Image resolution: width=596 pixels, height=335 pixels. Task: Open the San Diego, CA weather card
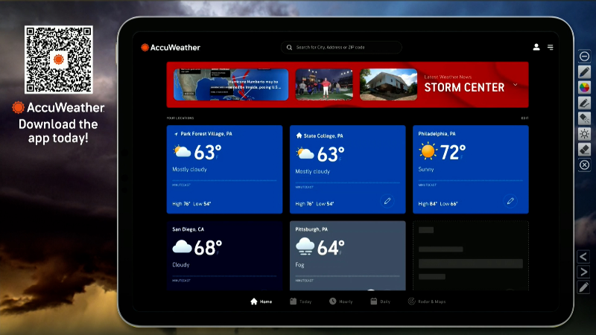coord(225,255)
